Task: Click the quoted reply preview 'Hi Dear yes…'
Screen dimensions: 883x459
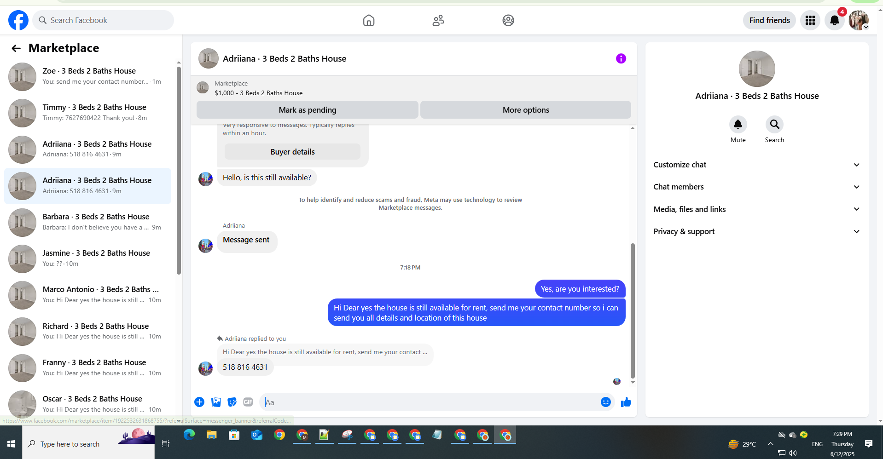Action: pos(325,352)
